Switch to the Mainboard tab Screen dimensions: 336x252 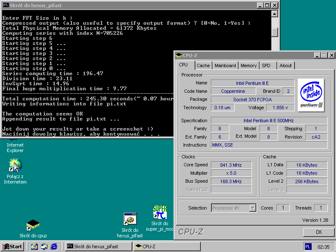(x=225, y=66)
